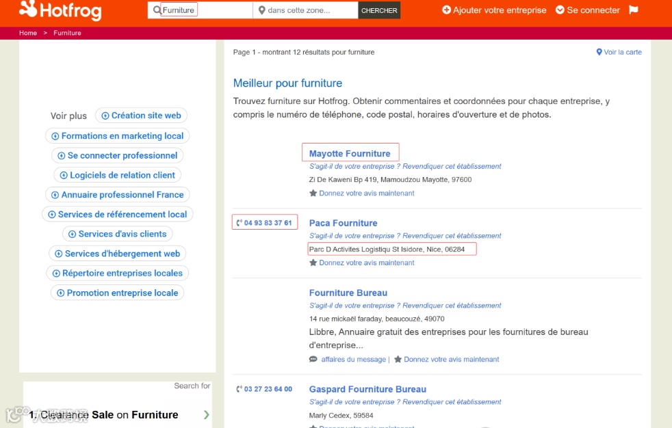Open the Fourniture Bureau listing

tap(348, 293)
